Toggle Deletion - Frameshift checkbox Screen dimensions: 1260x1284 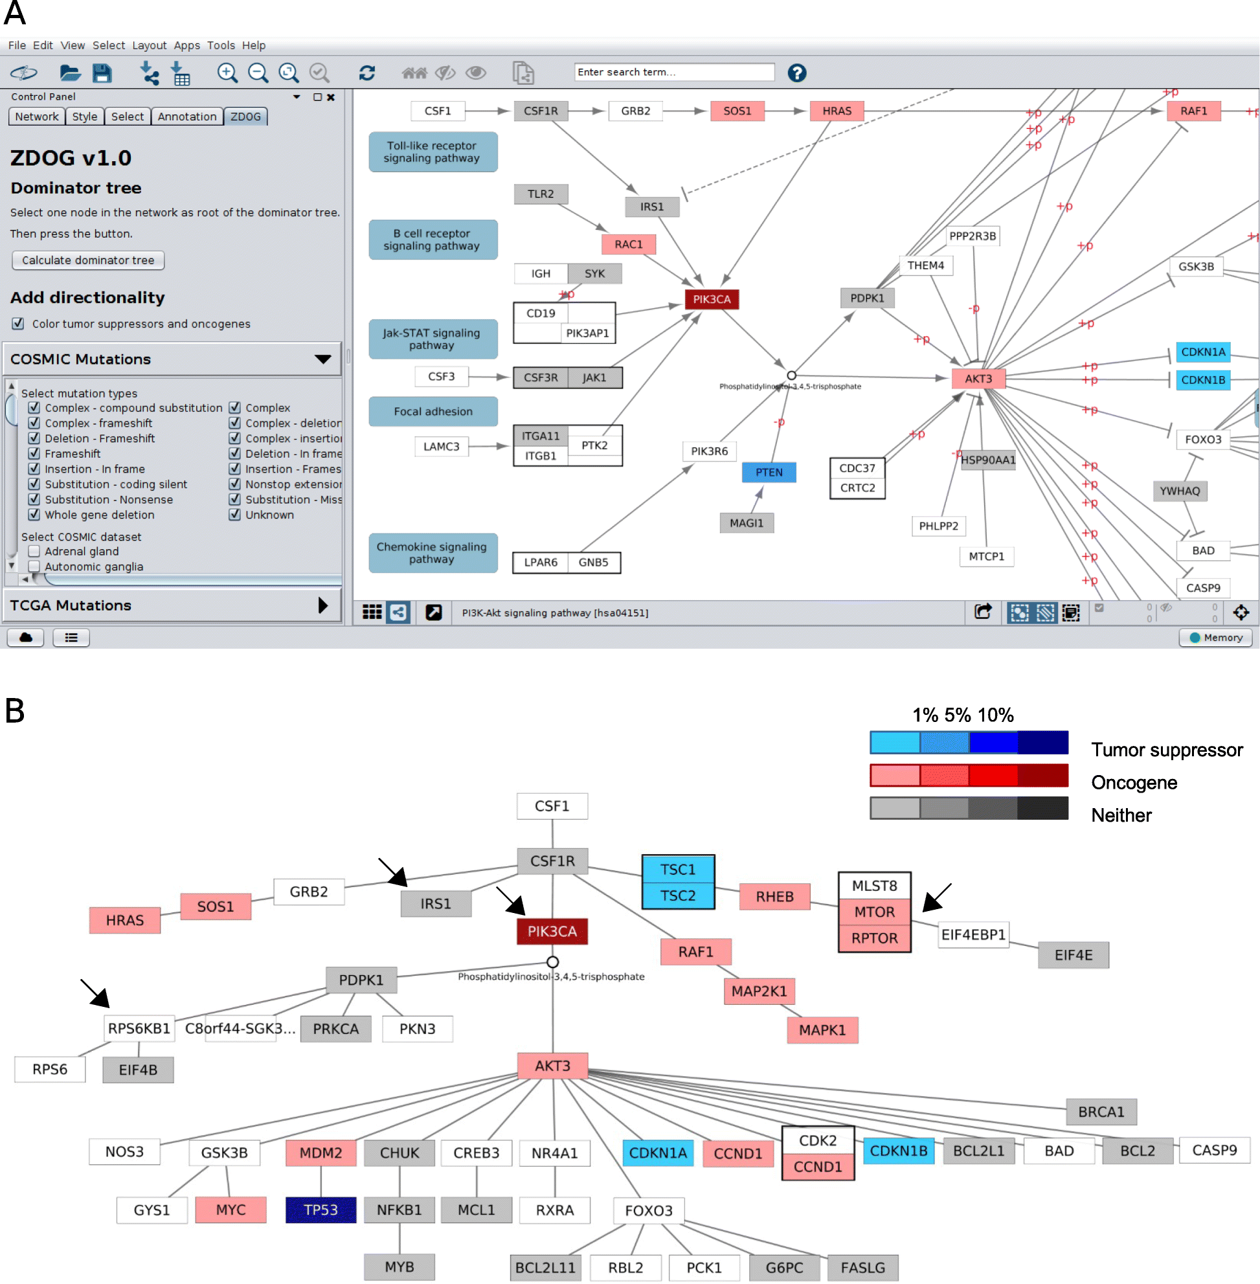pyautogui.click(x=34, y=438)
